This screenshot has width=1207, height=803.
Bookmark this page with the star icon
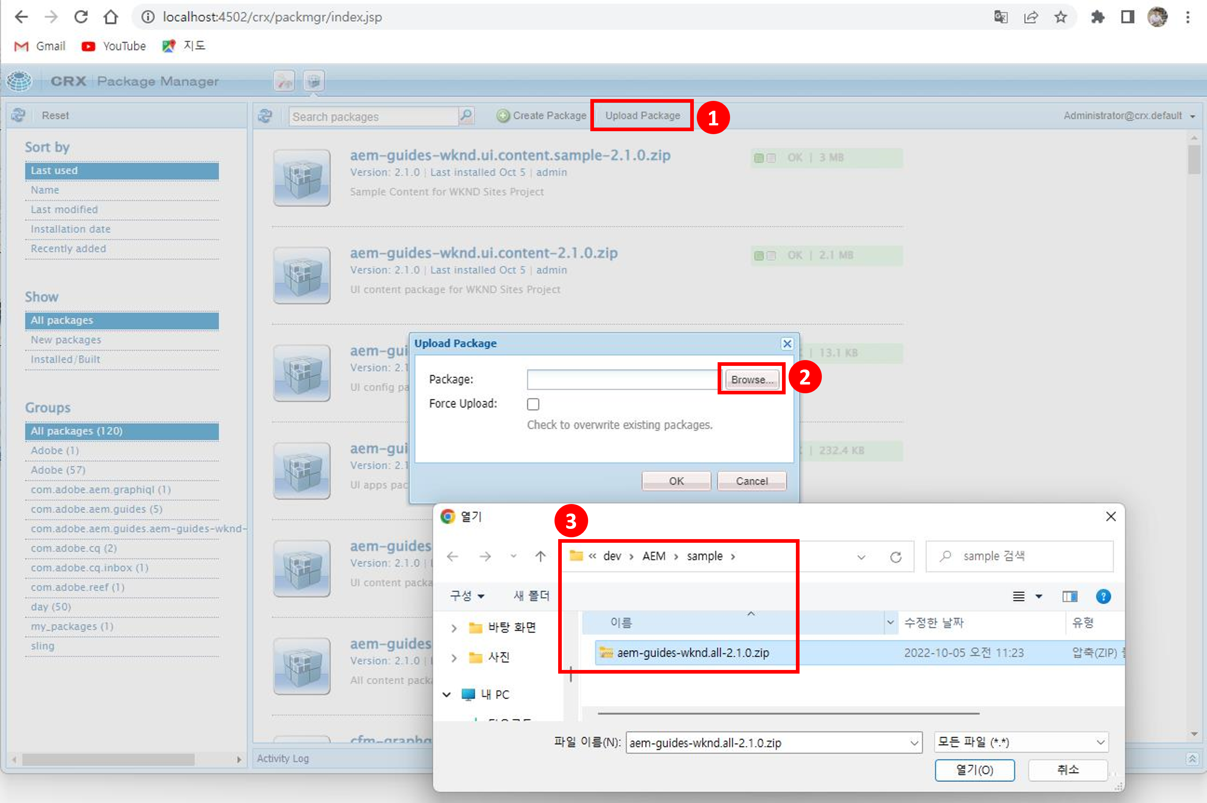(1060, 17)
